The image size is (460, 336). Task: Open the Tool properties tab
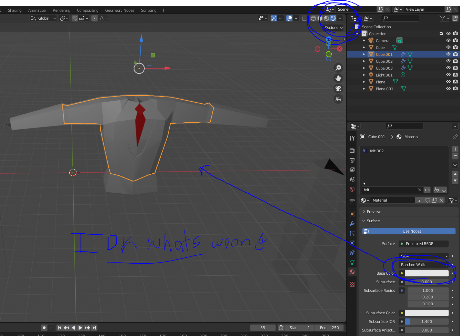pyautogui.click(x=352, y=138)
